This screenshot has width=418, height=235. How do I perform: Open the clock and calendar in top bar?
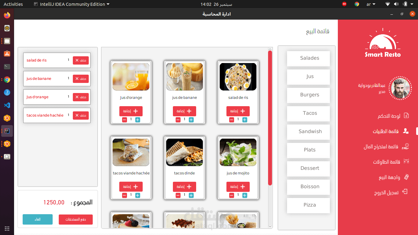coord(216,4)
